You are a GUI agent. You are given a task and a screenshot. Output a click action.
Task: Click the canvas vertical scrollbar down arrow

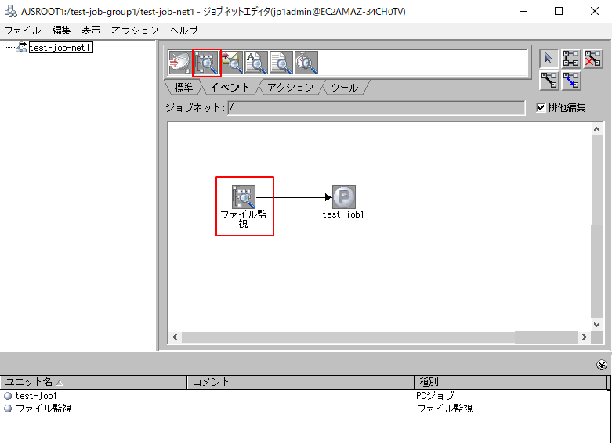(597, 325)
